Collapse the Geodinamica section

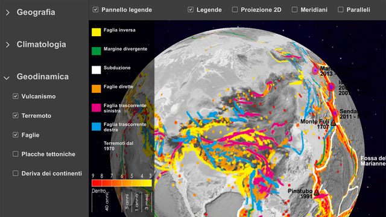[7, 78]
